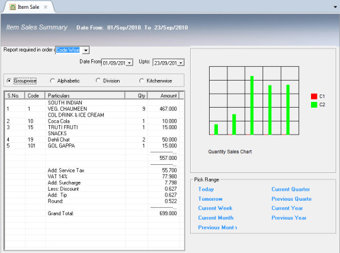Screen dimensions: 340x253
Task: Switch to the Item Sale tab
Action: [x=28, y=7]
